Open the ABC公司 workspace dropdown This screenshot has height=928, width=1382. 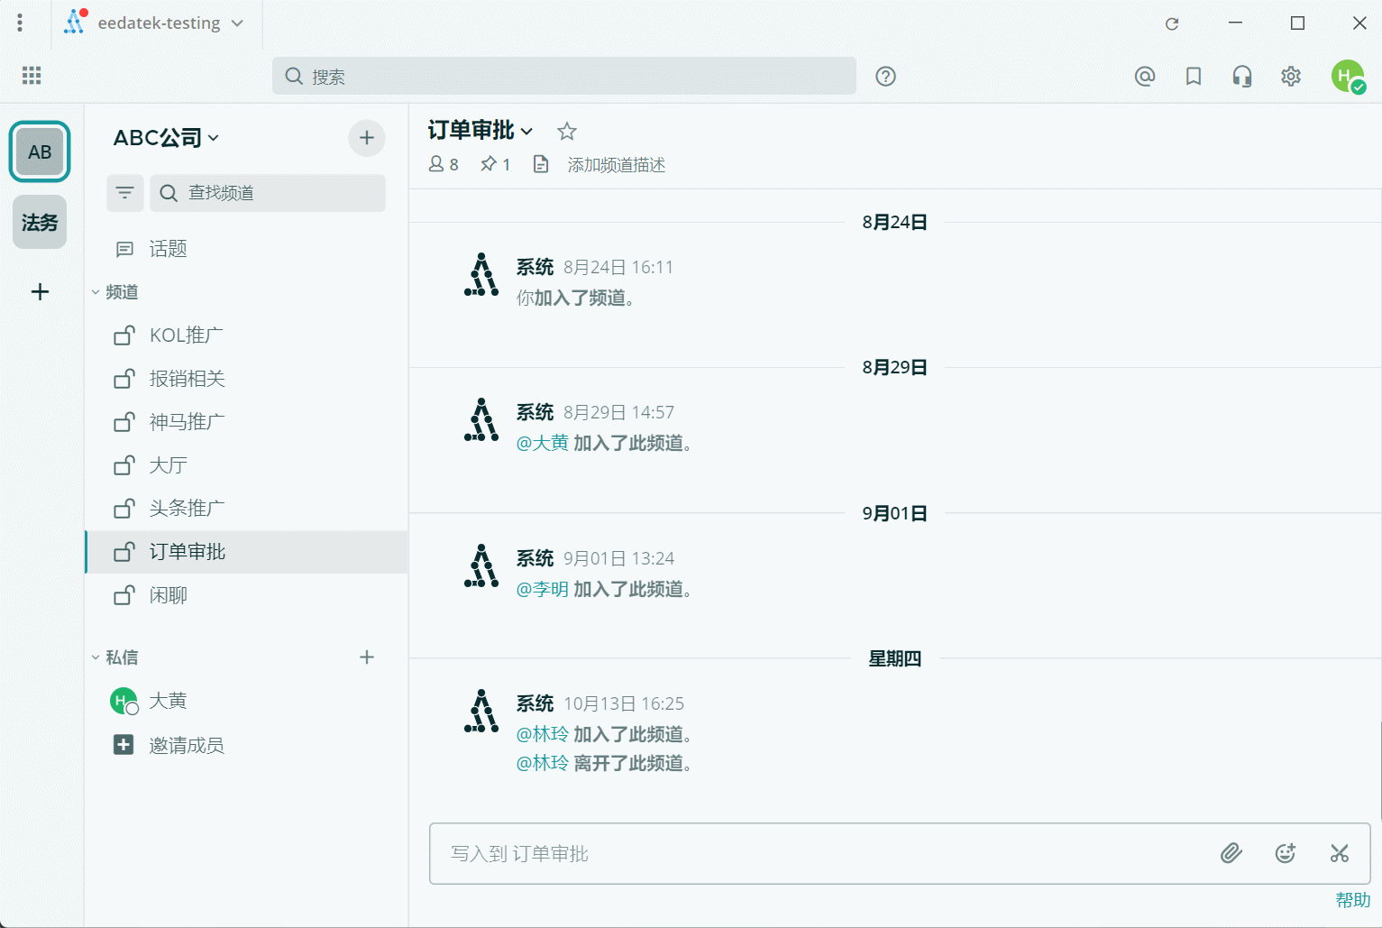point(166,137)
